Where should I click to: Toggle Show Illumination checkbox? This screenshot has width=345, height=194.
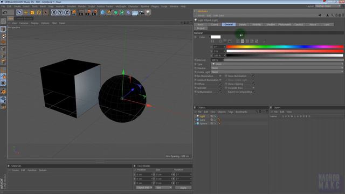pyautogui.click(x=253, y=76)
